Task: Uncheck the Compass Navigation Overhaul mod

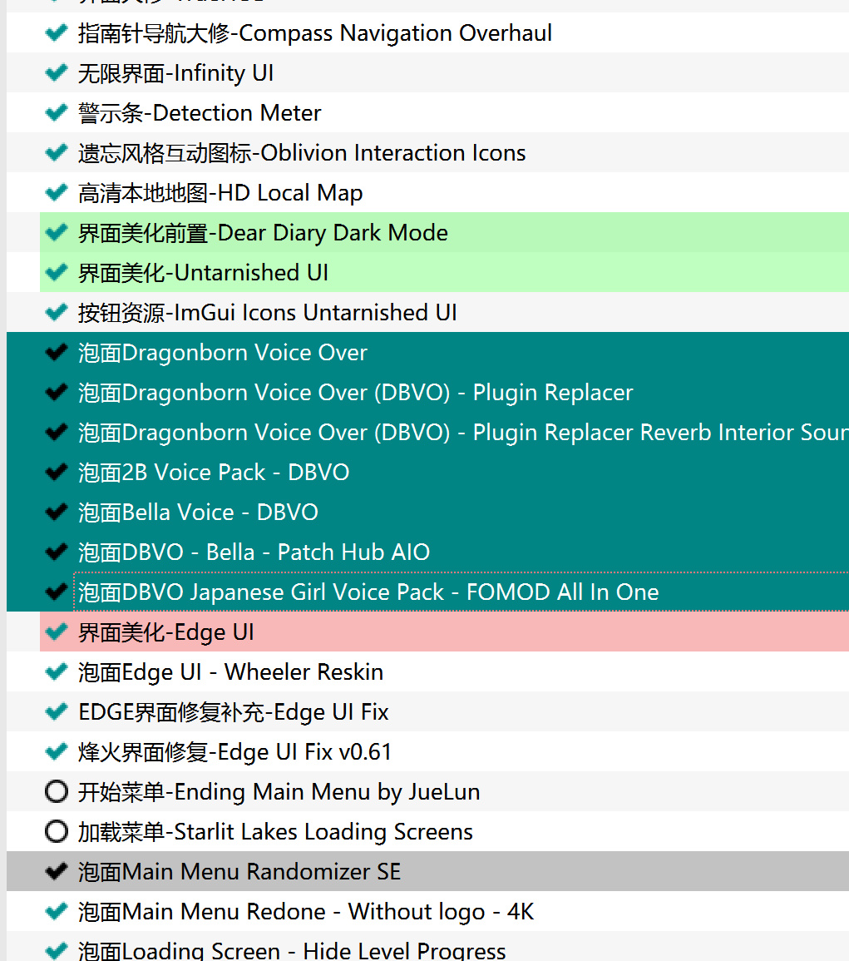Action: click(x=57, y=33)
